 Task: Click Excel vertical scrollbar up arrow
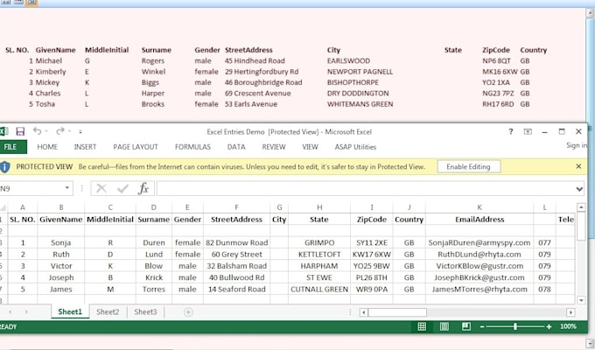coord(581,207)
